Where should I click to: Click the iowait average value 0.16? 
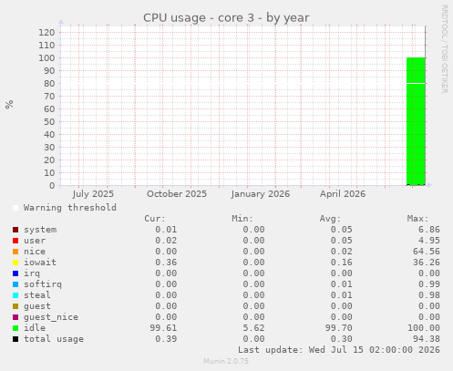[x=342, y=263]
